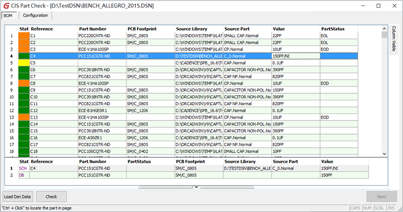Click the orange status cell of row C8
Screen dimensions: 403x212
point(24,84)
